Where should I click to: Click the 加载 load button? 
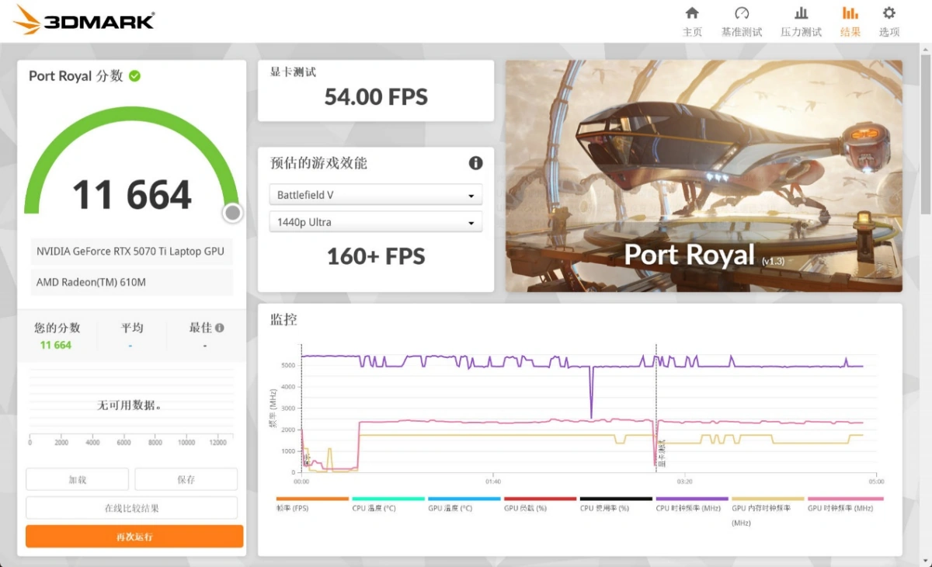pos(77,479)
